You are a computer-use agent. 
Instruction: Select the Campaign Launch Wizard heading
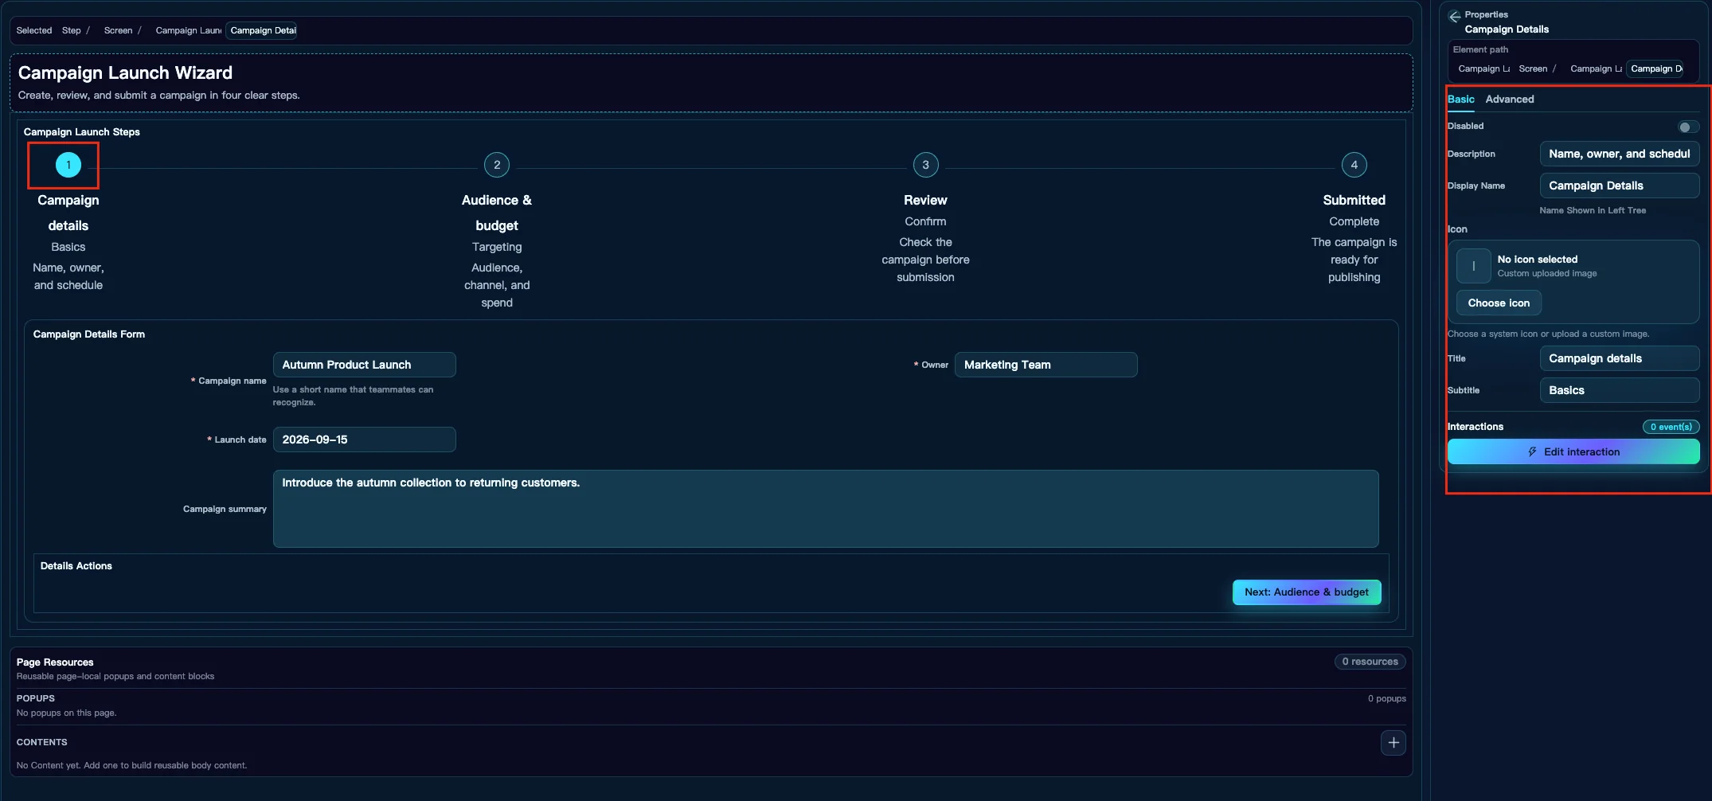(x=125, y=72)
